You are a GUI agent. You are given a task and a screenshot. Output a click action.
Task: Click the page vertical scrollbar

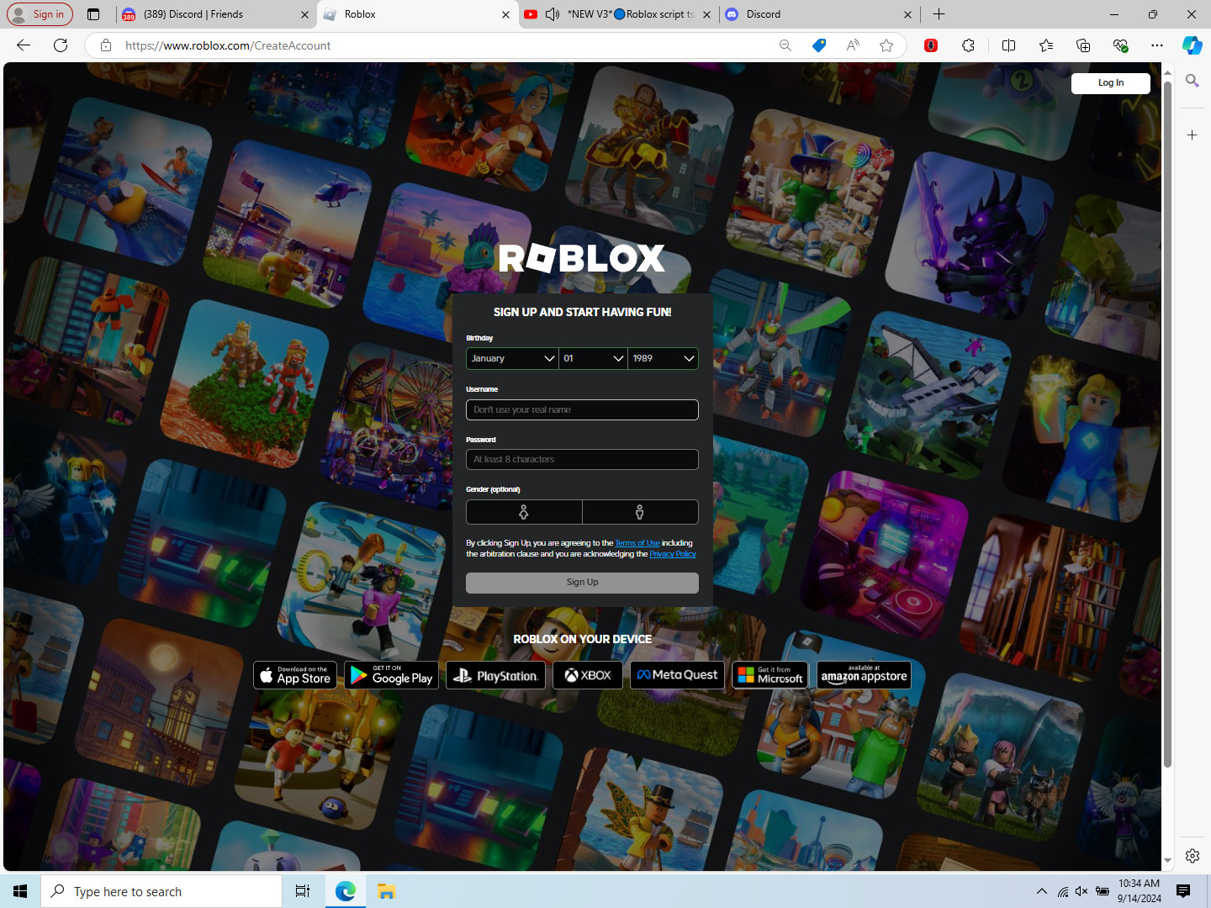point(1167,425)
